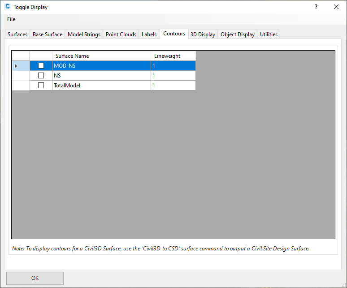Switch to the Object Display tab
Viewport: 347px width, 288px height.
238,34
